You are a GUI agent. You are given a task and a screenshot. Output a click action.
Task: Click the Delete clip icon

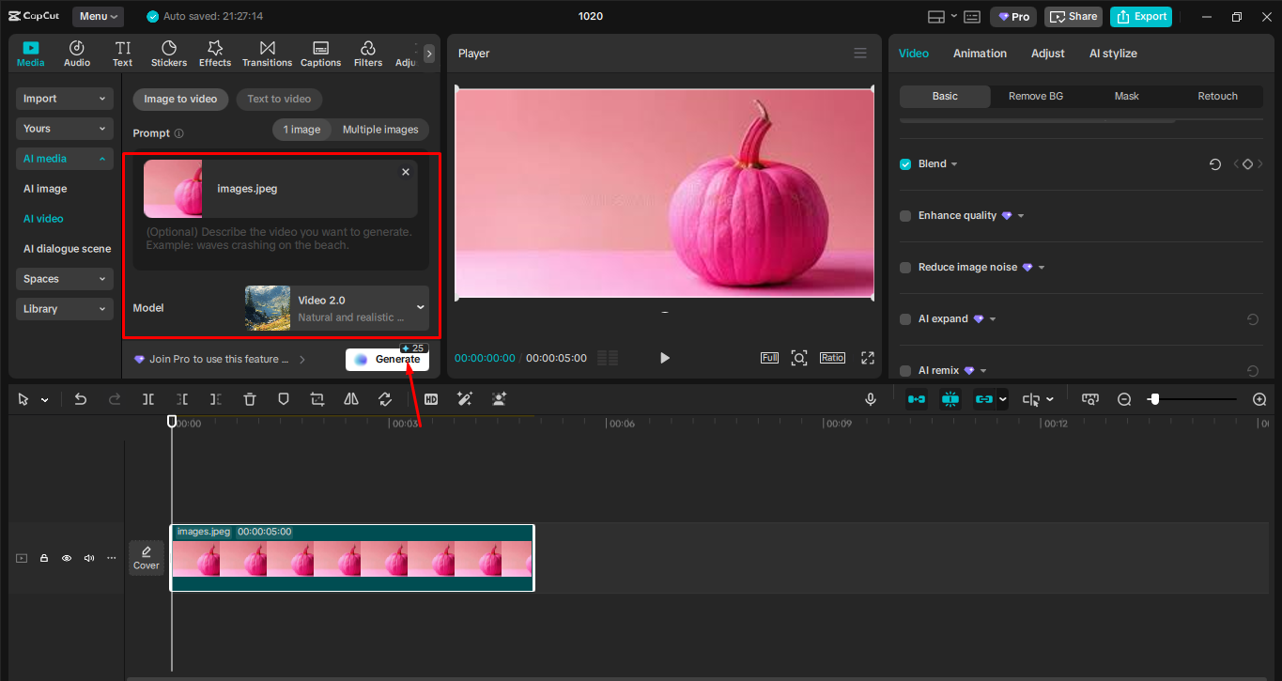[249, 399]
